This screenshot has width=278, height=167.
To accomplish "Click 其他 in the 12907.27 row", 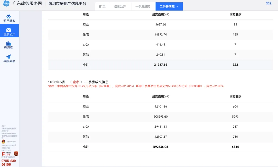I will point(86,137).
